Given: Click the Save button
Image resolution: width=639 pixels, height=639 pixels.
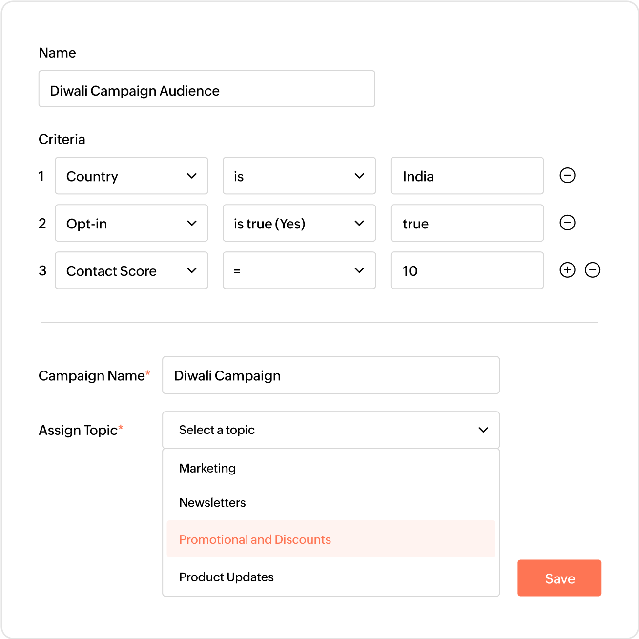Looking at the screenshot, I should pos(559,578).
